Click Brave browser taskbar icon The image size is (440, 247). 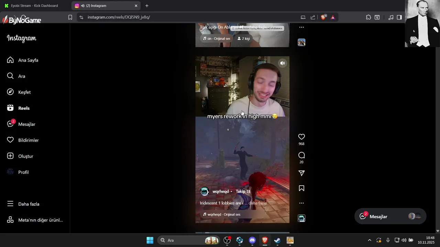[x=265, y=240]
